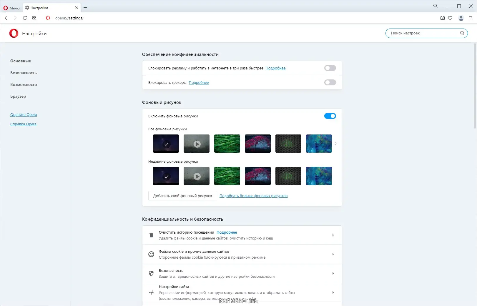The width and height of the screenshot is (477, 306).
Task: Go forward with the forward arrow
Action: tap(15, 18)
